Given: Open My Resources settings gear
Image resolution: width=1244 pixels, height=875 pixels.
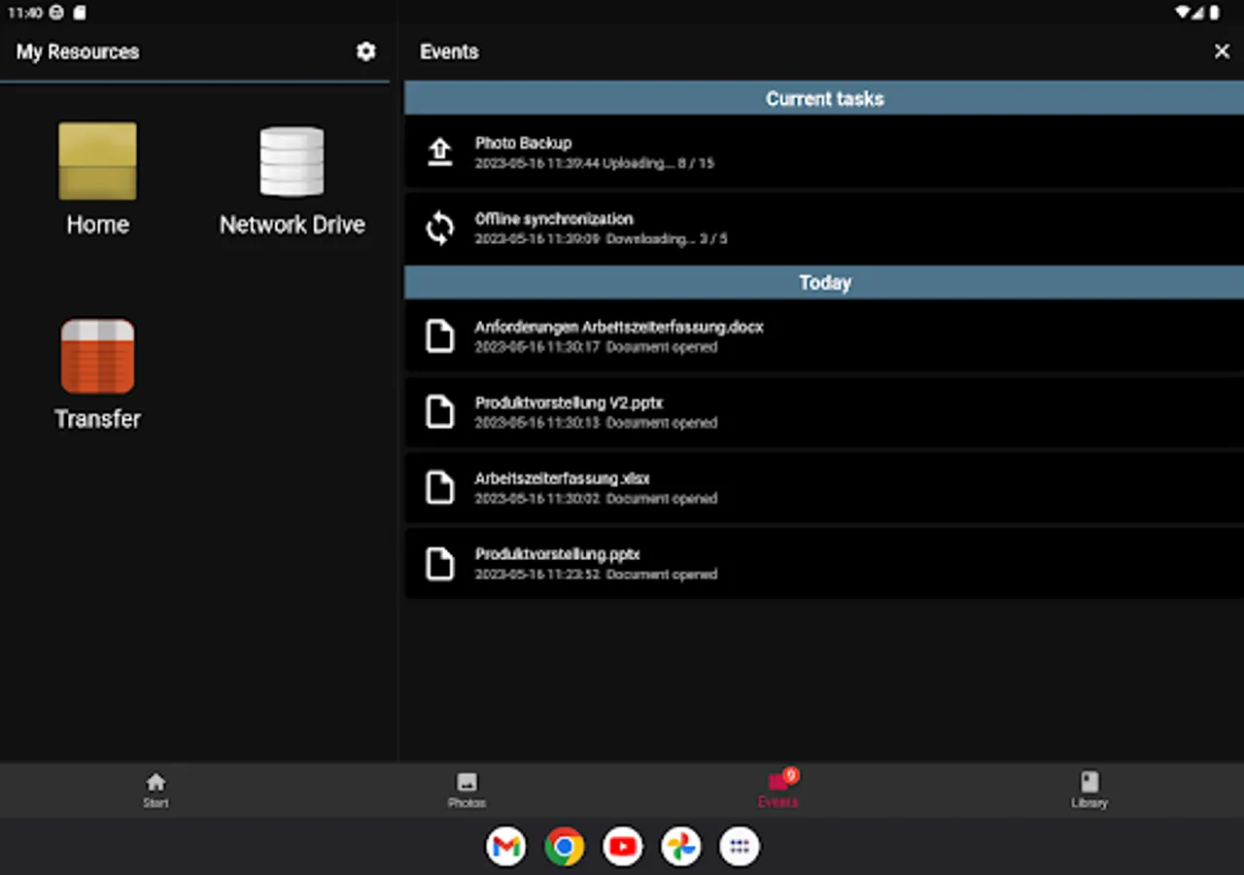Looking at the screenshot, I should 365,52.
